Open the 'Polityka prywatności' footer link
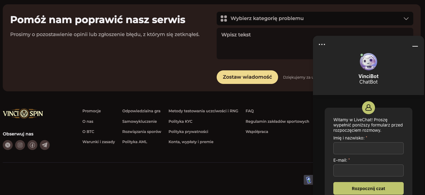425x195 pixels. pos(188,132)
